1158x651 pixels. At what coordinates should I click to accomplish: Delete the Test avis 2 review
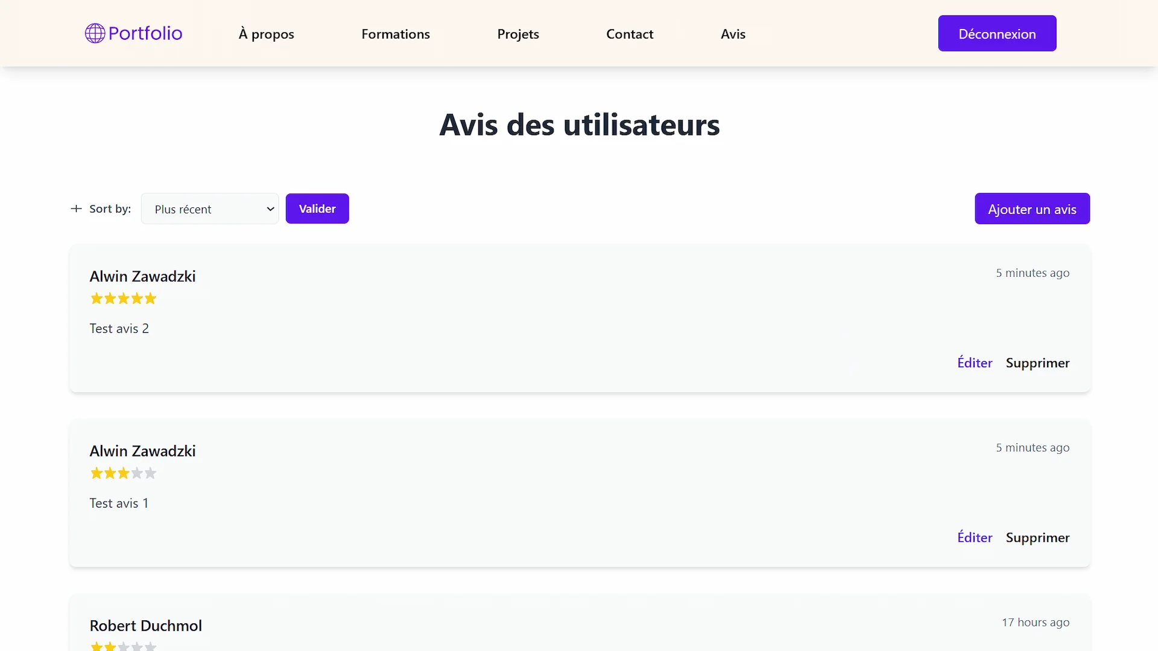tap(1037, 363)
